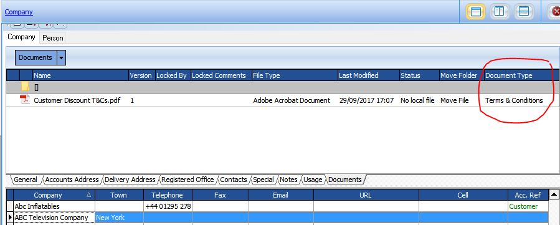Select the single-pane window layout icon

click(x=475, y=12)
